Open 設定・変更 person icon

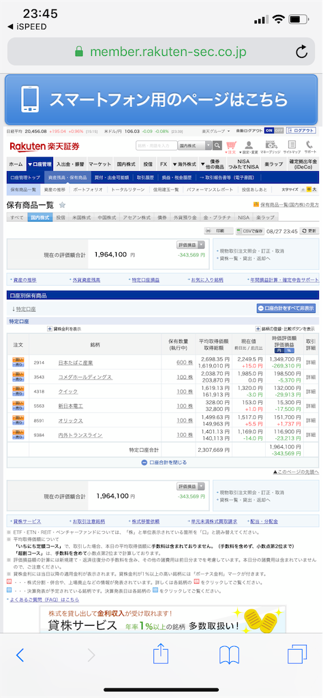pyautogui.click(x=248, y=147)
